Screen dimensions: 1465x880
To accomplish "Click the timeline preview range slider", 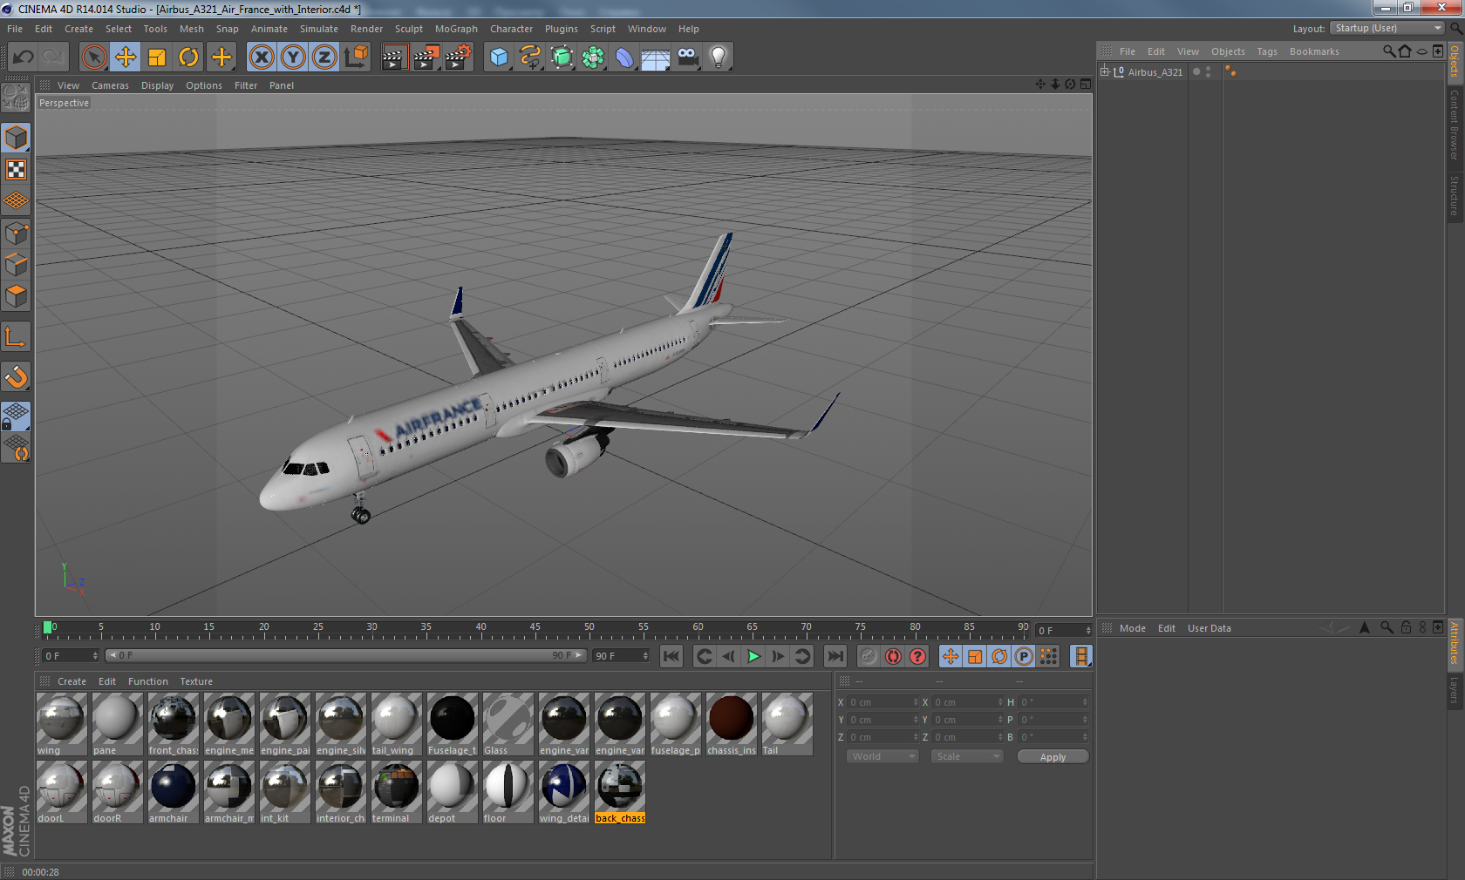I will click(345, 655).
